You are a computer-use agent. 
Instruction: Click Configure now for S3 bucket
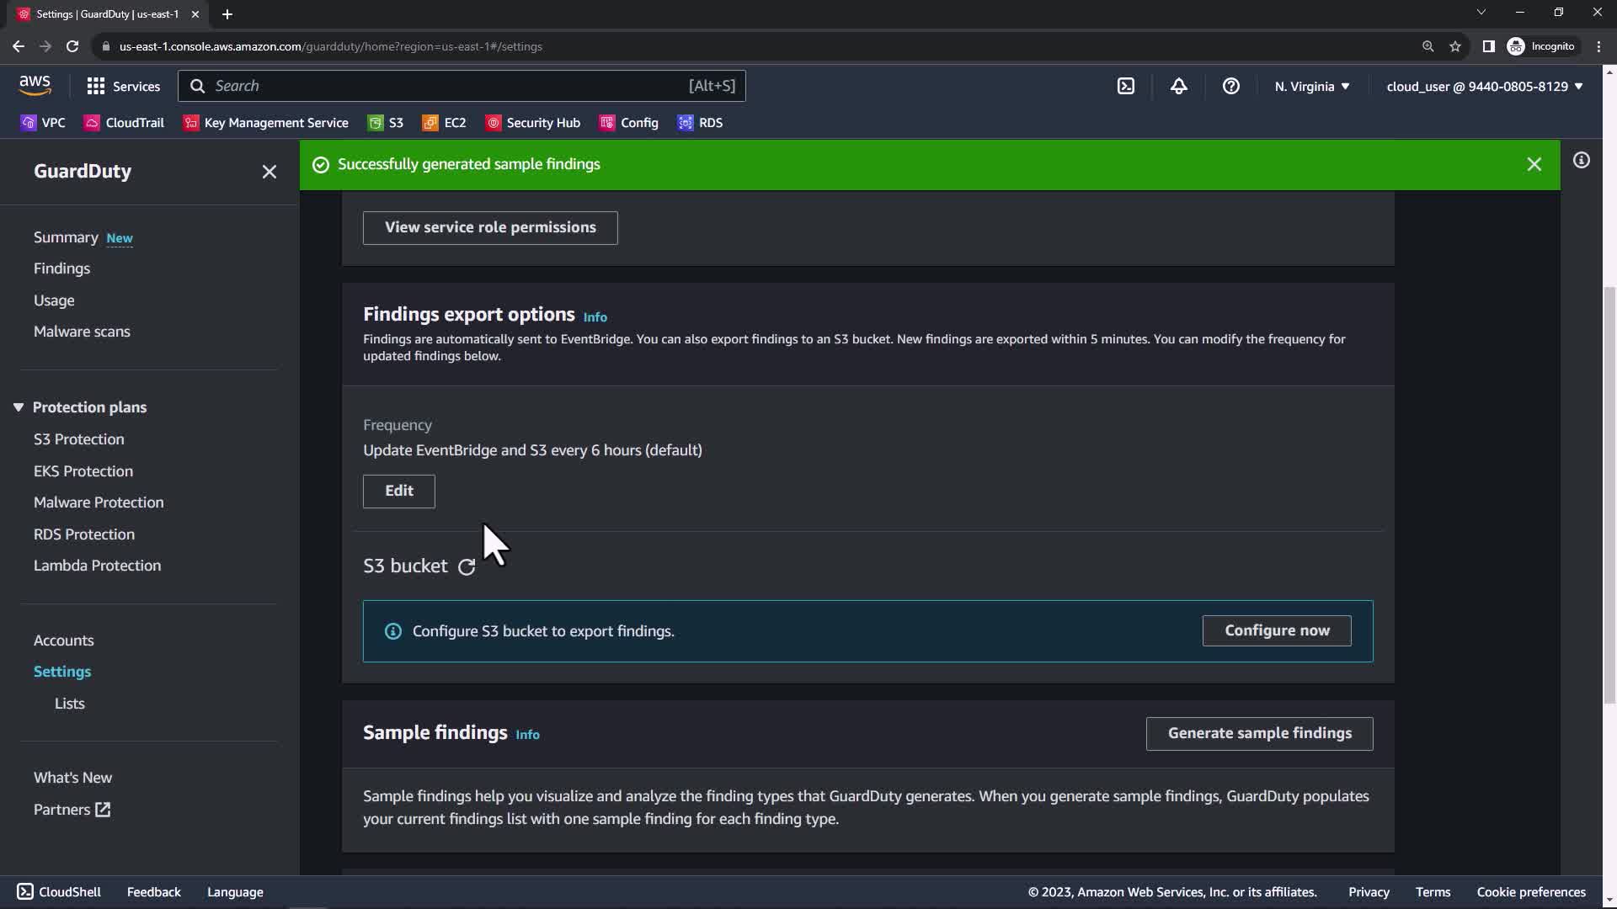click(1276, 630)
